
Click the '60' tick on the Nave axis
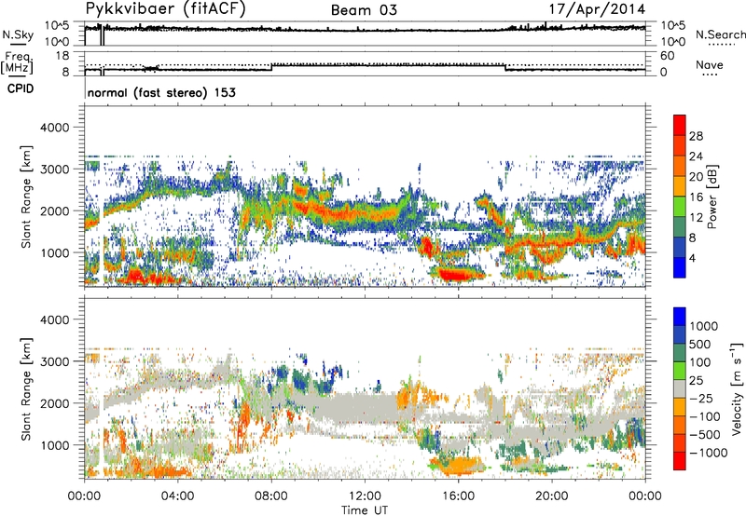point(667,56)
